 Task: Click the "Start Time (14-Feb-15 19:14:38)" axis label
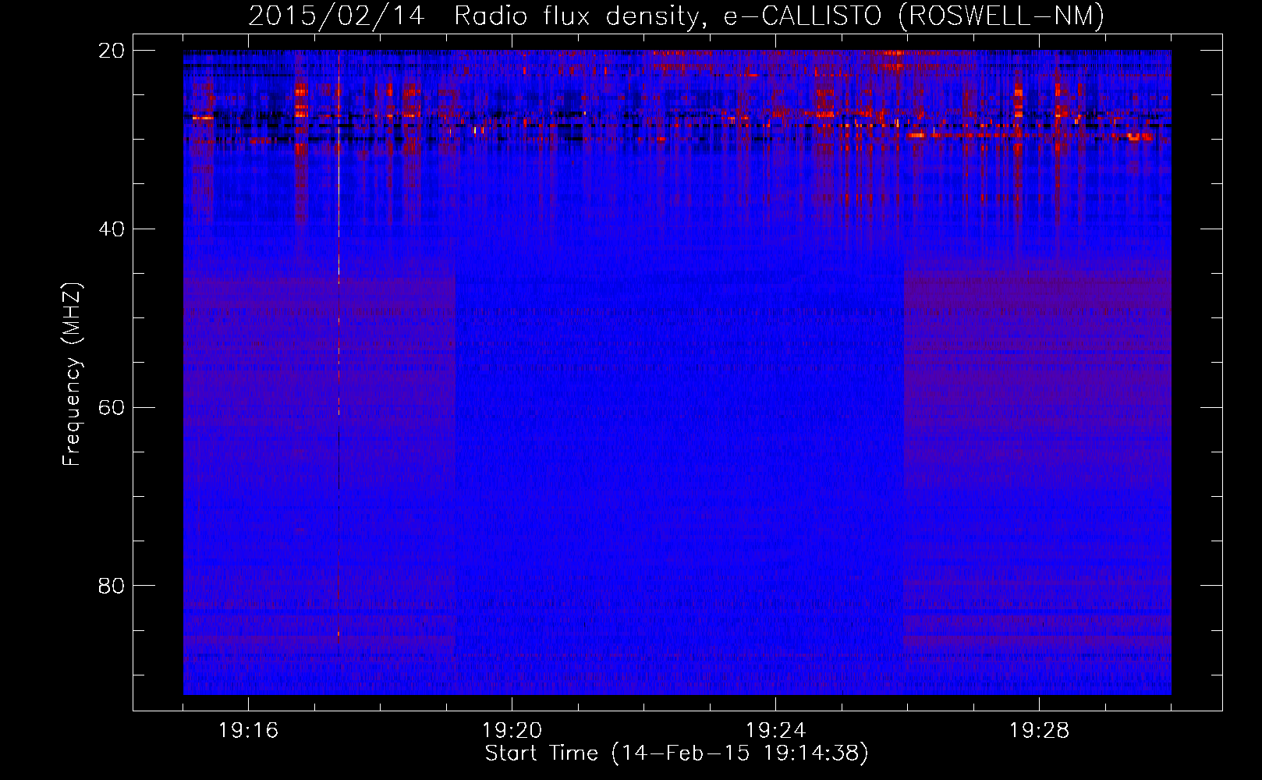(676, 753)
